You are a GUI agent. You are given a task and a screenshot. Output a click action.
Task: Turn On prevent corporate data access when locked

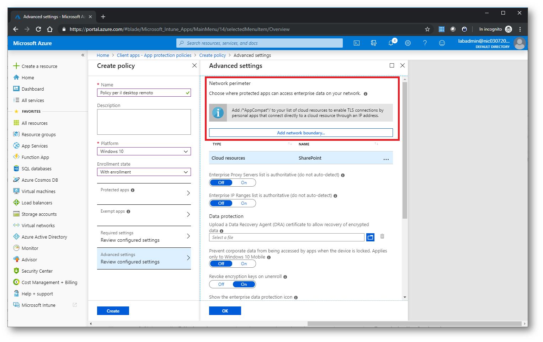tap(244, 264)
